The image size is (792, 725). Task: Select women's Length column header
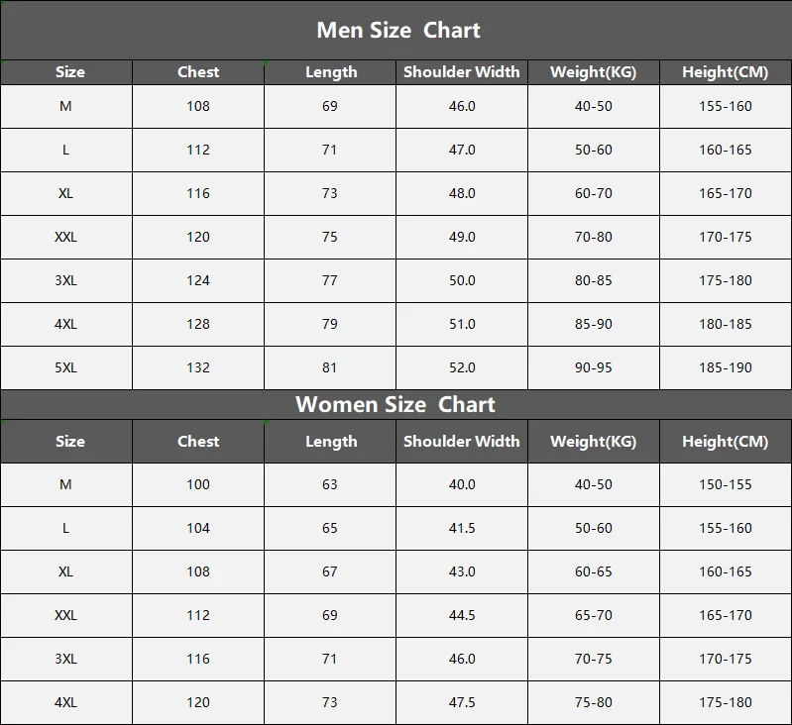pos(331,441)
